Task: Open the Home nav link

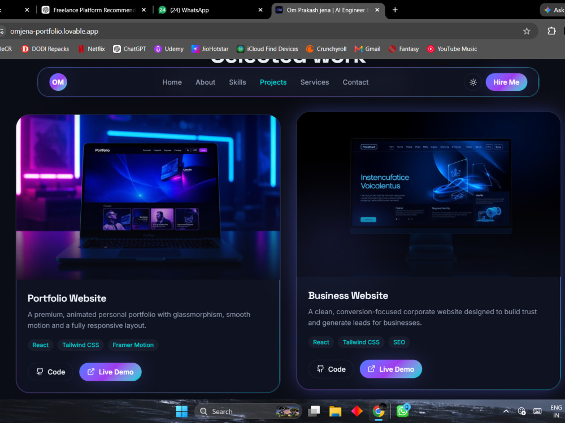Action: 172,82
